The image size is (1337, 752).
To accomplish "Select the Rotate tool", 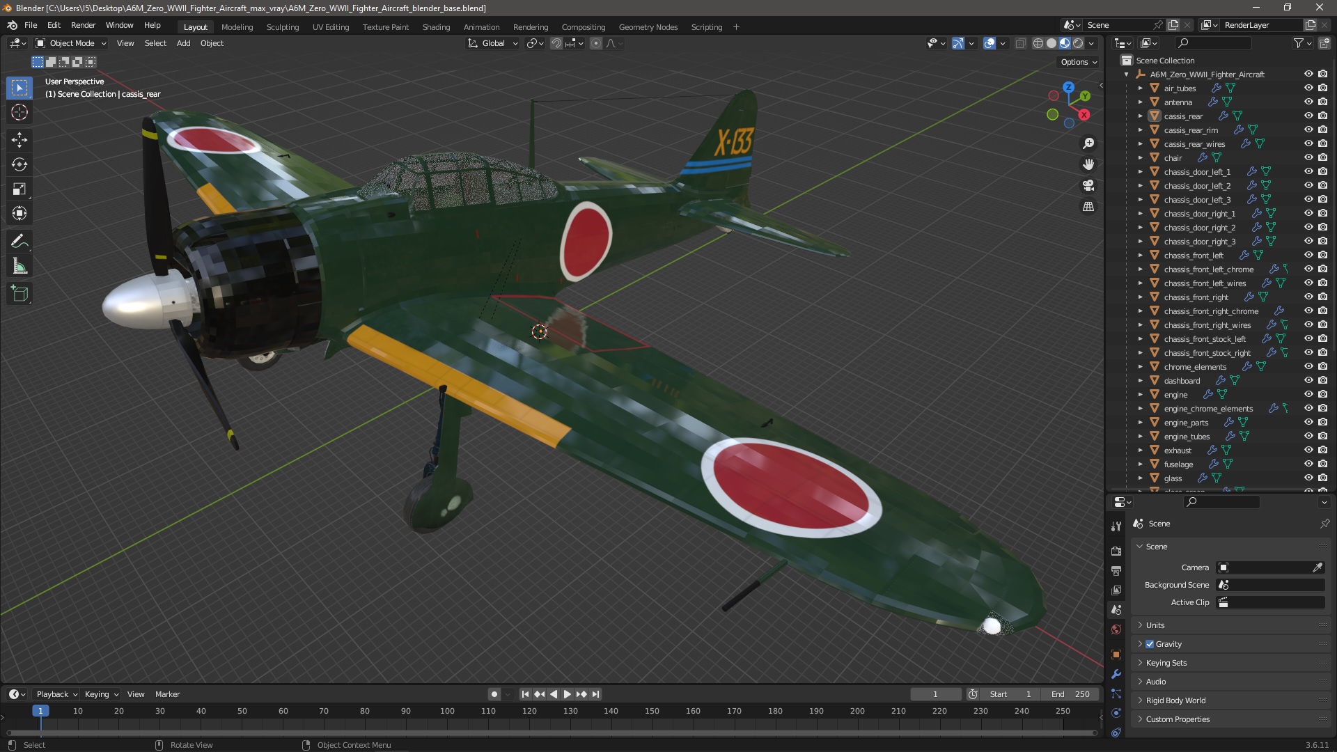I will (19, 164).
